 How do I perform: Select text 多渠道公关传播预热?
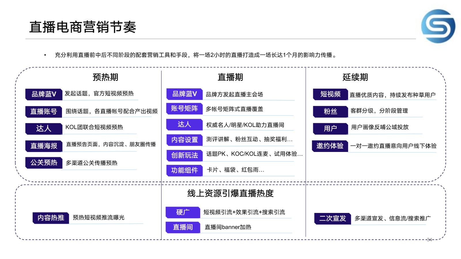point(92,163)
